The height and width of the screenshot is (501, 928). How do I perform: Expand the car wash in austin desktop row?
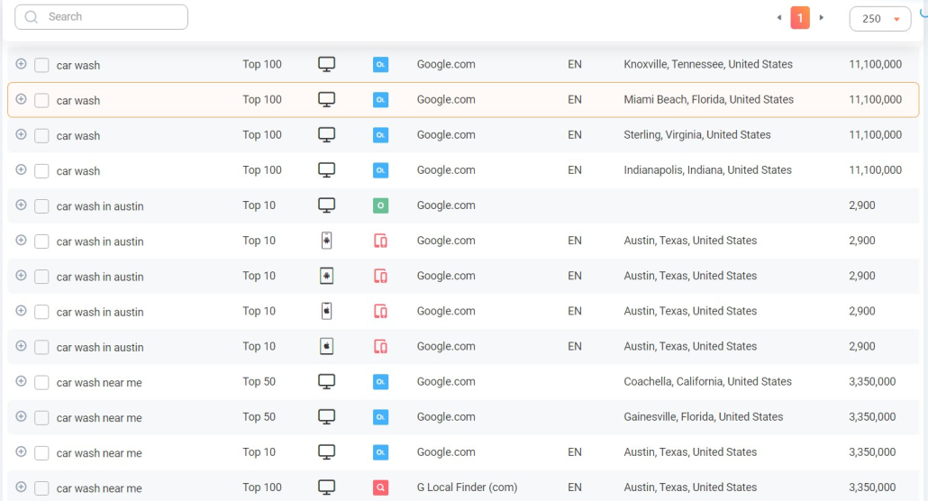pos(21,205)
